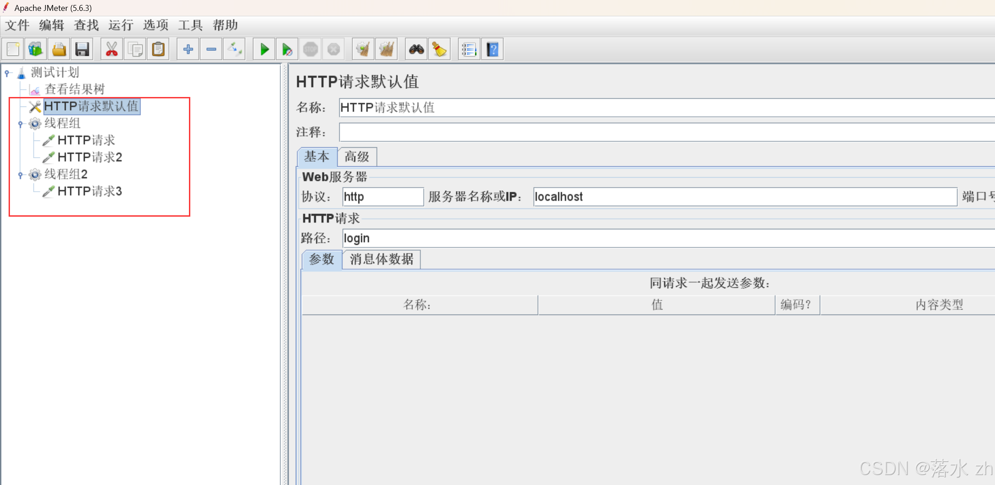Click Start no pauses icon

tap(287, 49)
